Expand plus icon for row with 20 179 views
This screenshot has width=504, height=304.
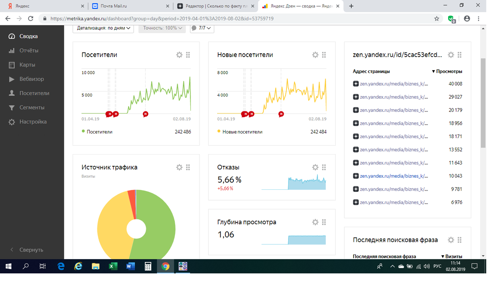pos(356,110)
